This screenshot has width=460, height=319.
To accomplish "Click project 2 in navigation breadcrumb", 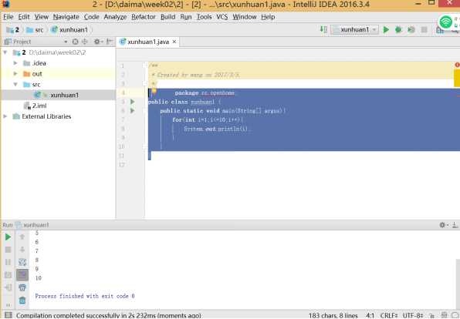I will 13,30.
